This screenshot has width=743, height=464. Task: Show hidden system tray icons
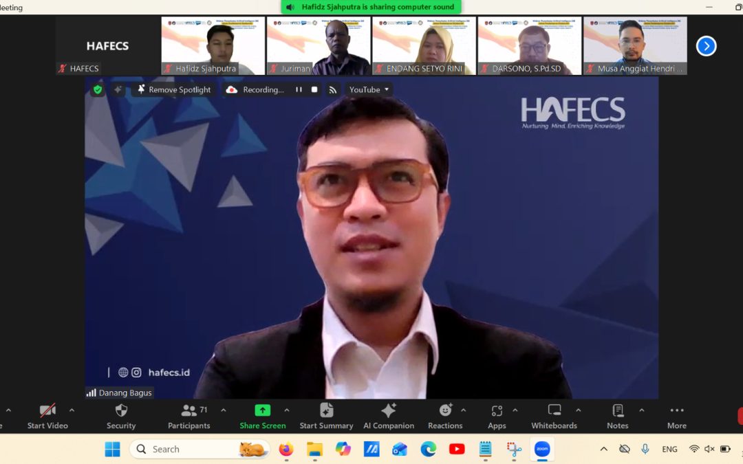604,449
